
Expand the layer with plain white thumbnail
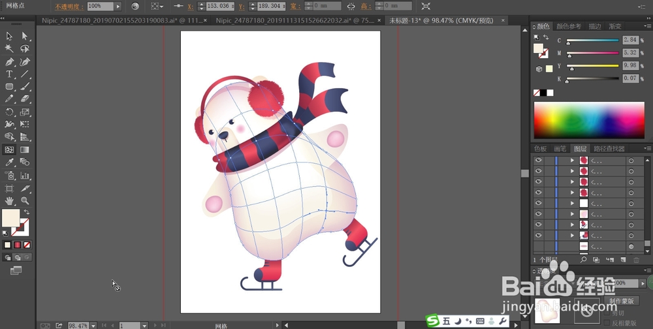pos(572,203)
